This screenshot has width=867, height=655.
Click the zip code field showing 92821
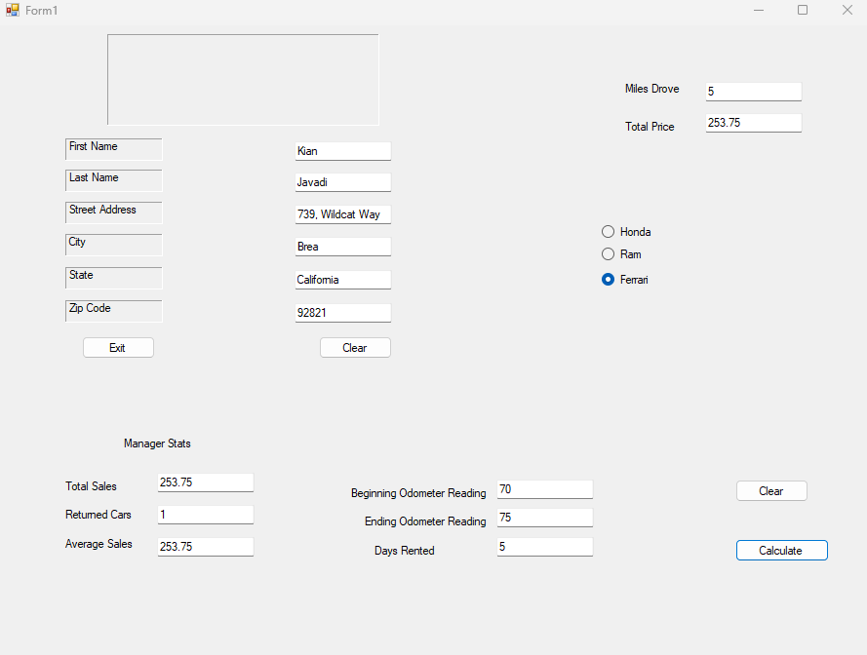(342, 313)
